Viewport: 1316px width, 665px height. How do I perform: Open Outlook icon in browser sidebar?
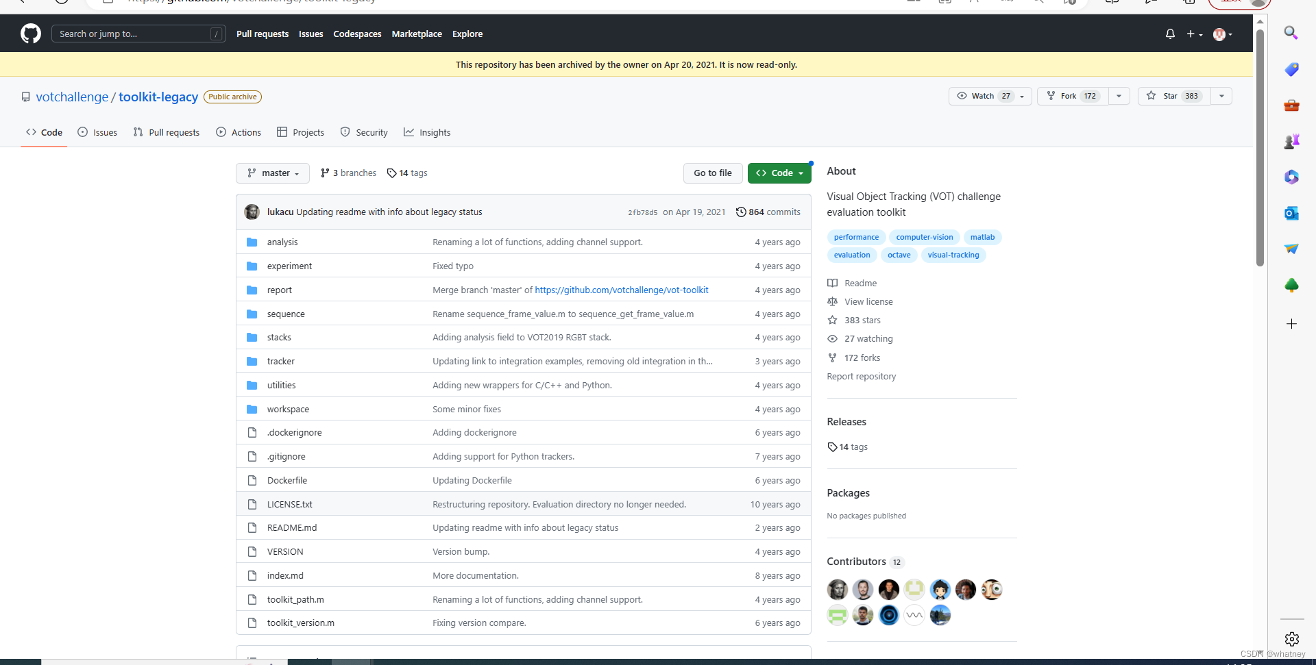point(1291,213)
